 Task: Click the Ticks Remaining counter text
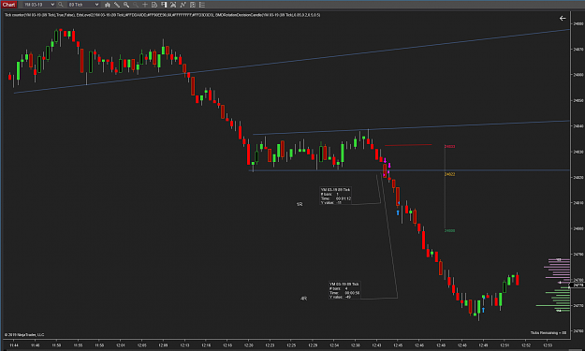548,332
